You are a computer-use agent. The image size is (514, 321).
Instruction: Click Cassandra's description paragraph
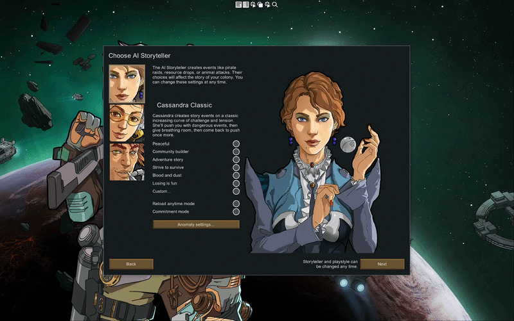coord(196,125)
